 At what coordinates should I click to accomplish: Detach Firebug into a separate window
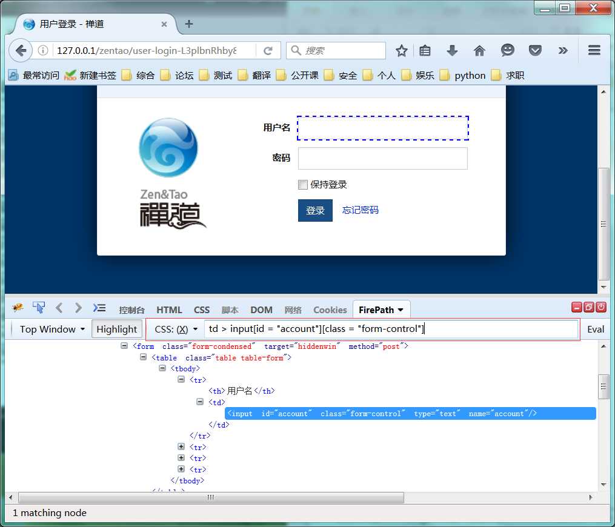589,307
